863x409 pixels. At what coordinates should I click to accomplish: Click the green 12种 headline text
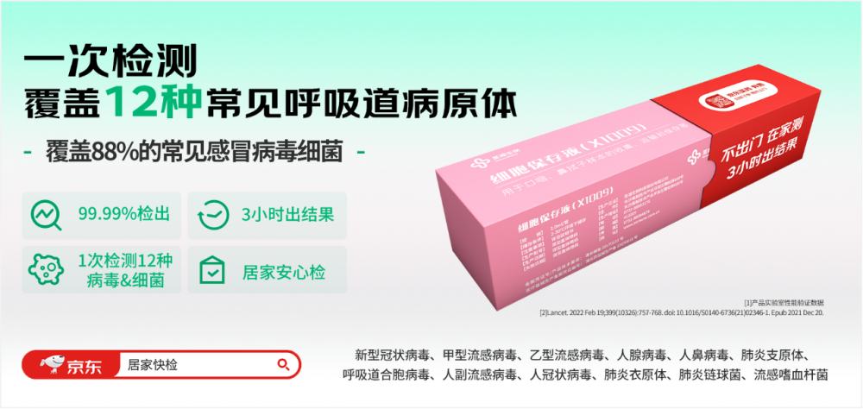(x=153, y=102)
